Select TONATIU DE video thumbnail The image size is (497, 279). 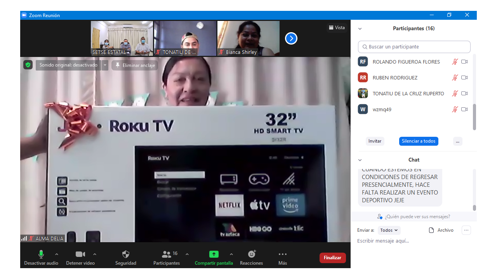(x=185, y=38)
